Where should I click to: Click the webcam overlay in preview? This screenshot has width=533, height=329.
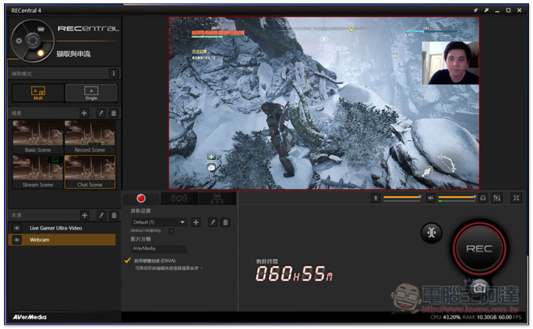(x=450, y=63)
